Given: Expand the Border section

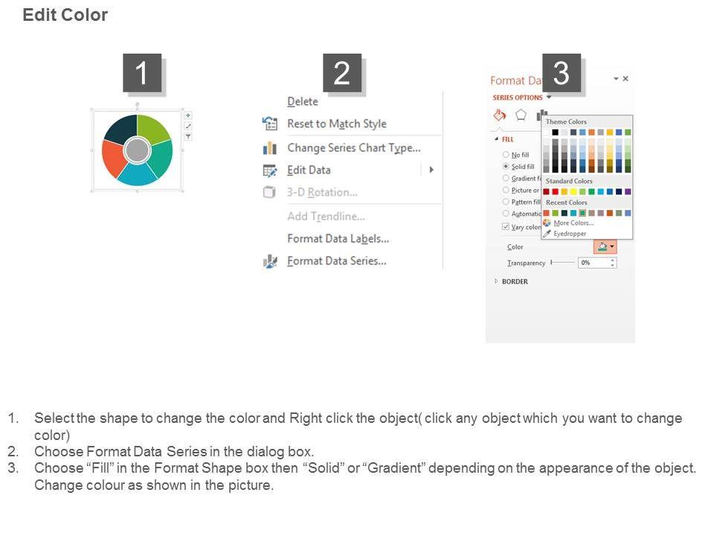Looking at the screenshot, I should point(496,281).
